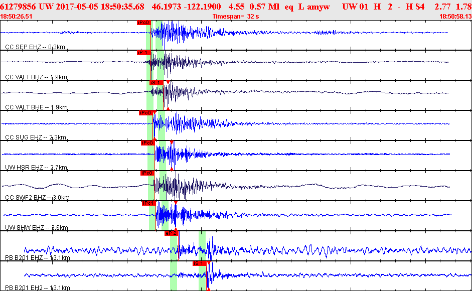
Task: Click the CC VALT BHZ -- 1.9km station label
Action: (36, 77)
